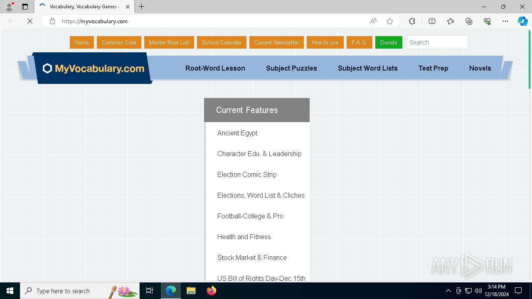Viewport: 532px width, 299px height.
Task: Open Task View on the taskbar
Action: 150,291
